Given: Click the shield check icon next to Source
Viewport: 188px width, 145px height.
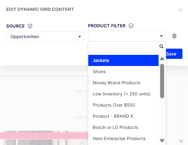Looking at the screenshot, I should point(30,26).
